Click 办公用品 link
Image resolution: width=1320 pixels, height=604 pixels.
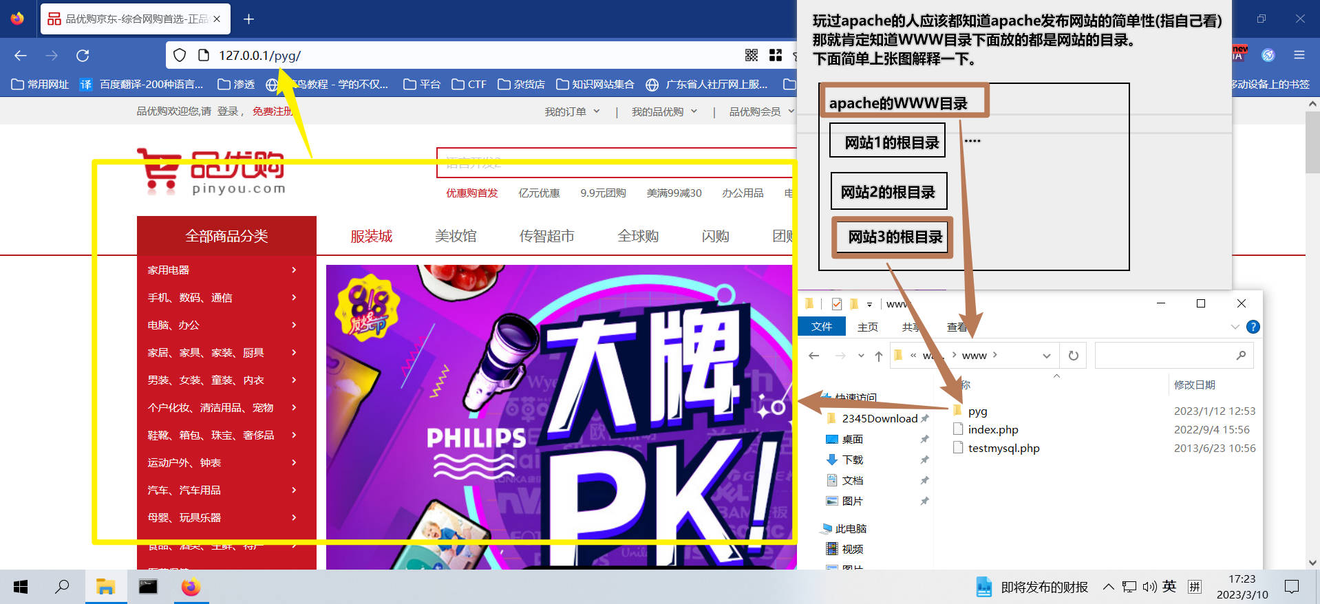(743, 193)
